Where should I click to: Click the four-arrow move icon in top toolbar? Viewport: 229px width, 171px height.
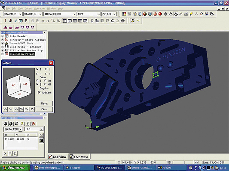pyautogui.click(x=165, y=14)
